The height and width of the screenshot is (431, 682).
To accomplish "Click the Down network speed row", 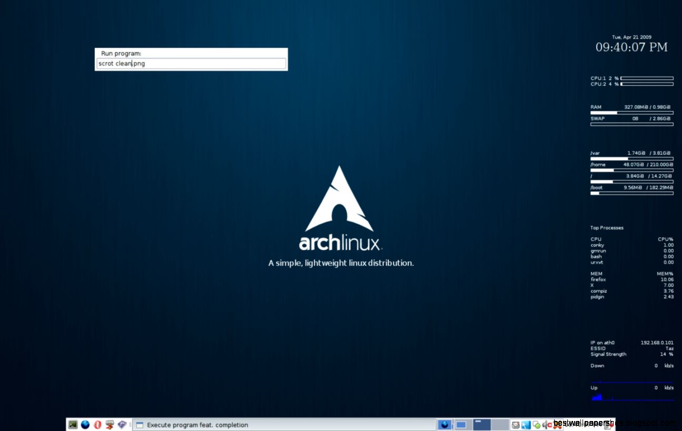I will point(631,366).
